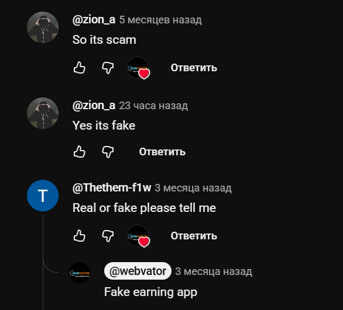
Task: Click creator heart on Thethem-f1w's comment
Action: click(138, 236)
